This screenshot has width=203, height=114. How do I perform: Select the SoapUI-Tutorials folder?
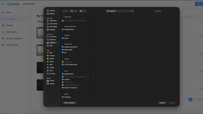(70, 88)
